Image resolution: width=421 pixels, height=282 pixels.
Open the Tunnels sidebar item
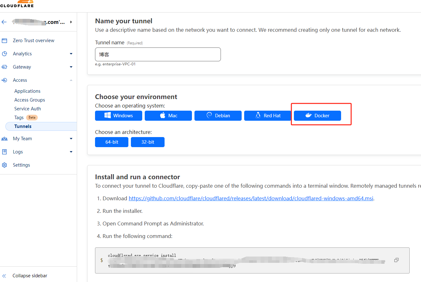(23, 126)
